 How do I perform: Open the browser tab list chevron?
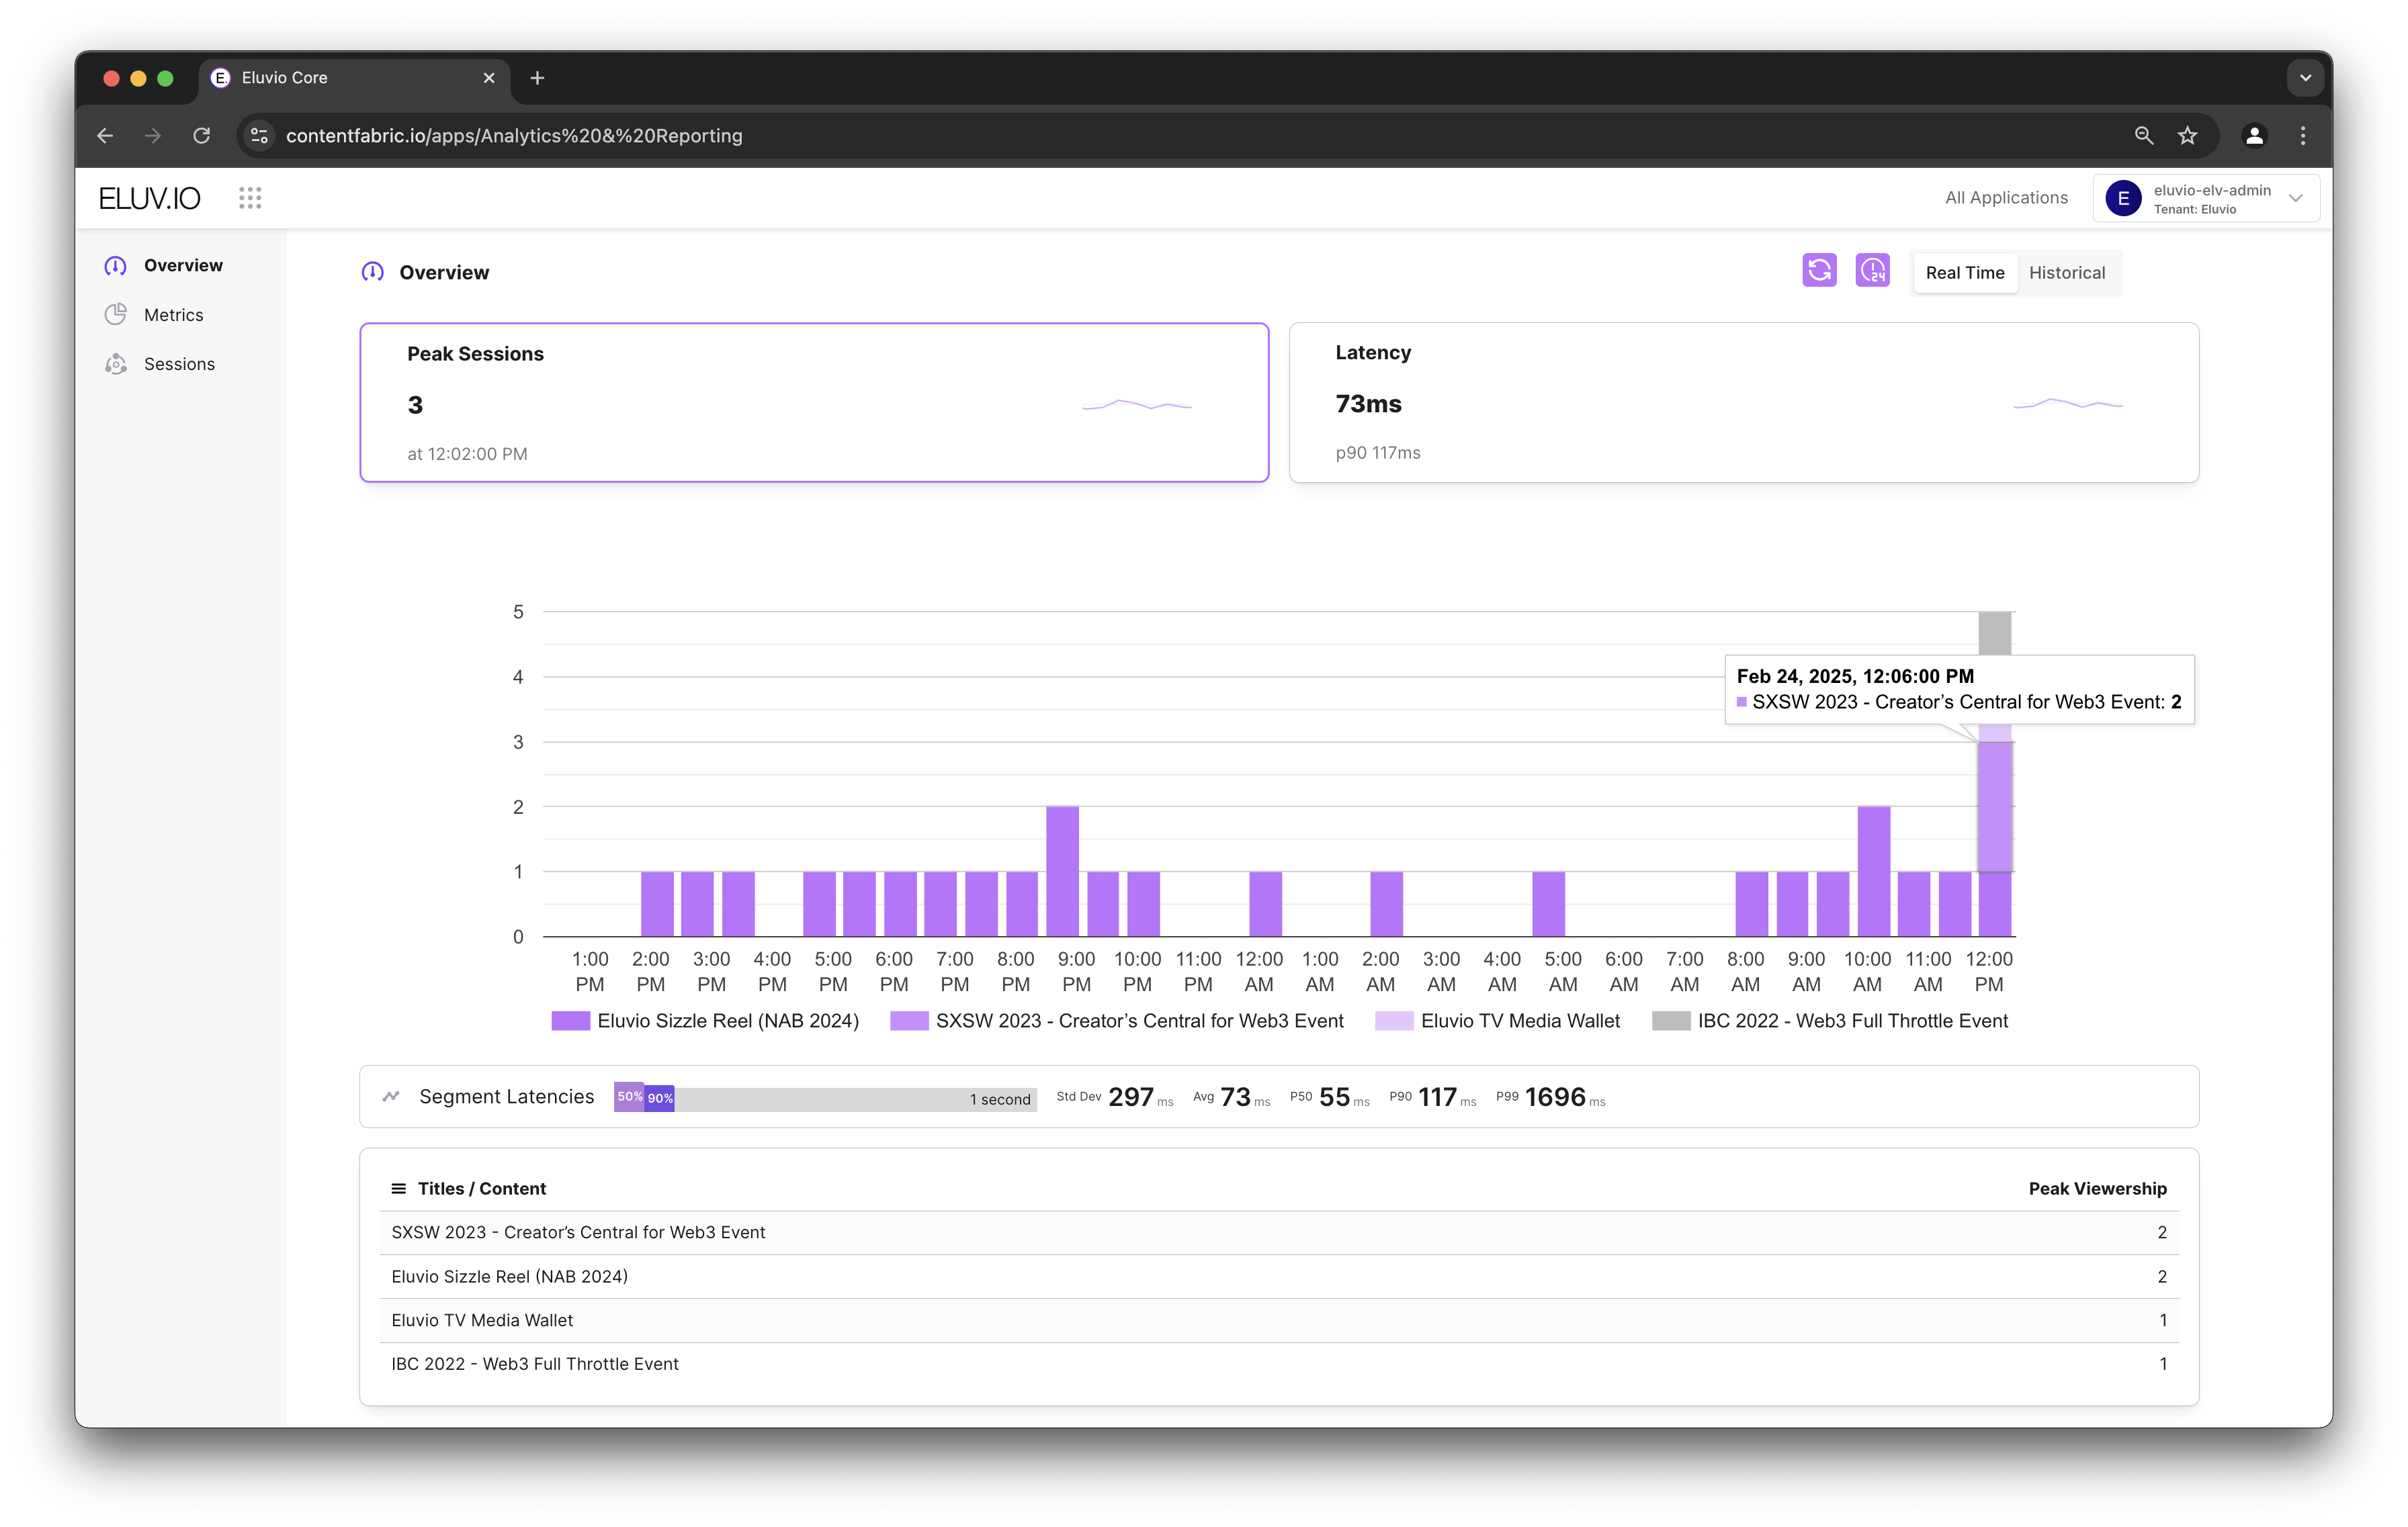[x=2305, y=78]
